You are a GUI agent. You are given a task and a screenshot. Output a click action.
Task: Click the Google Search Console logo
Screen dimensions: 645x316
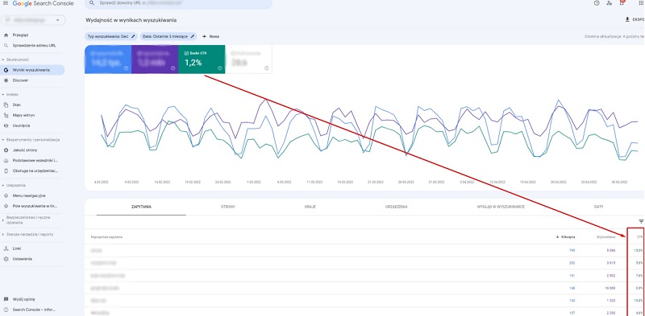point(44,3)
